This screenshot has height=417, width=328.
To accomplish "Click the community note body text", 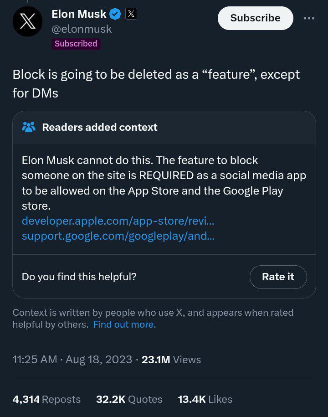I will coord(164,183).
